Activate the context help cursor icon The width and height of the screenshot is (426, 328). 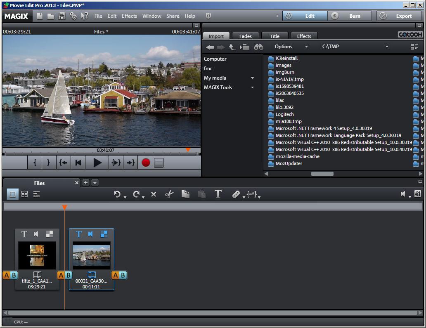point(85,16)
